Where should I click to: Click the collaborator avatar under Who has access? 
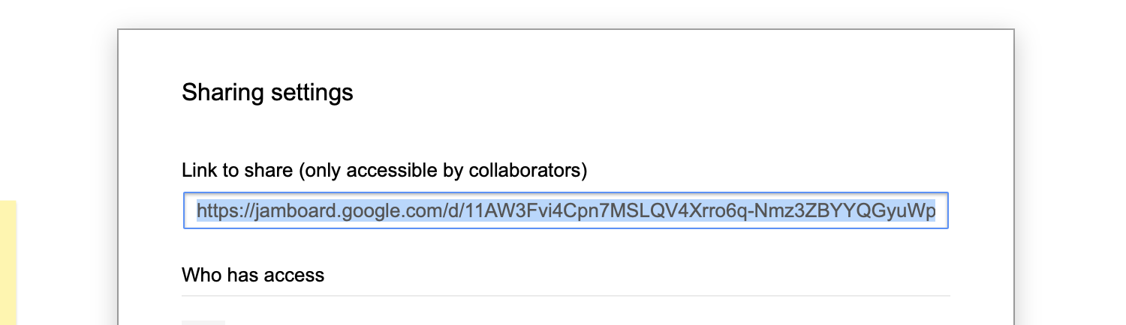coord(203,322)
